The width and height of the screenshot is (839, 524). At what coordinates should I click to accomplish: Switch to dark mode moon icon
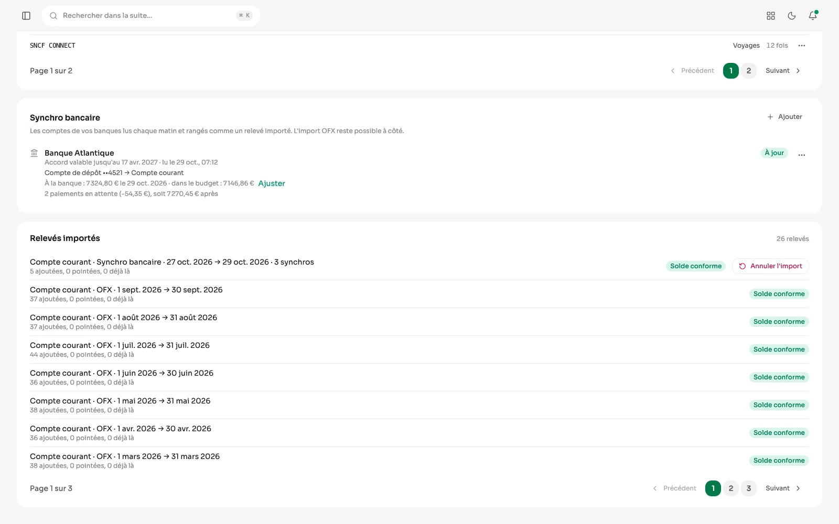pos(792,16)
